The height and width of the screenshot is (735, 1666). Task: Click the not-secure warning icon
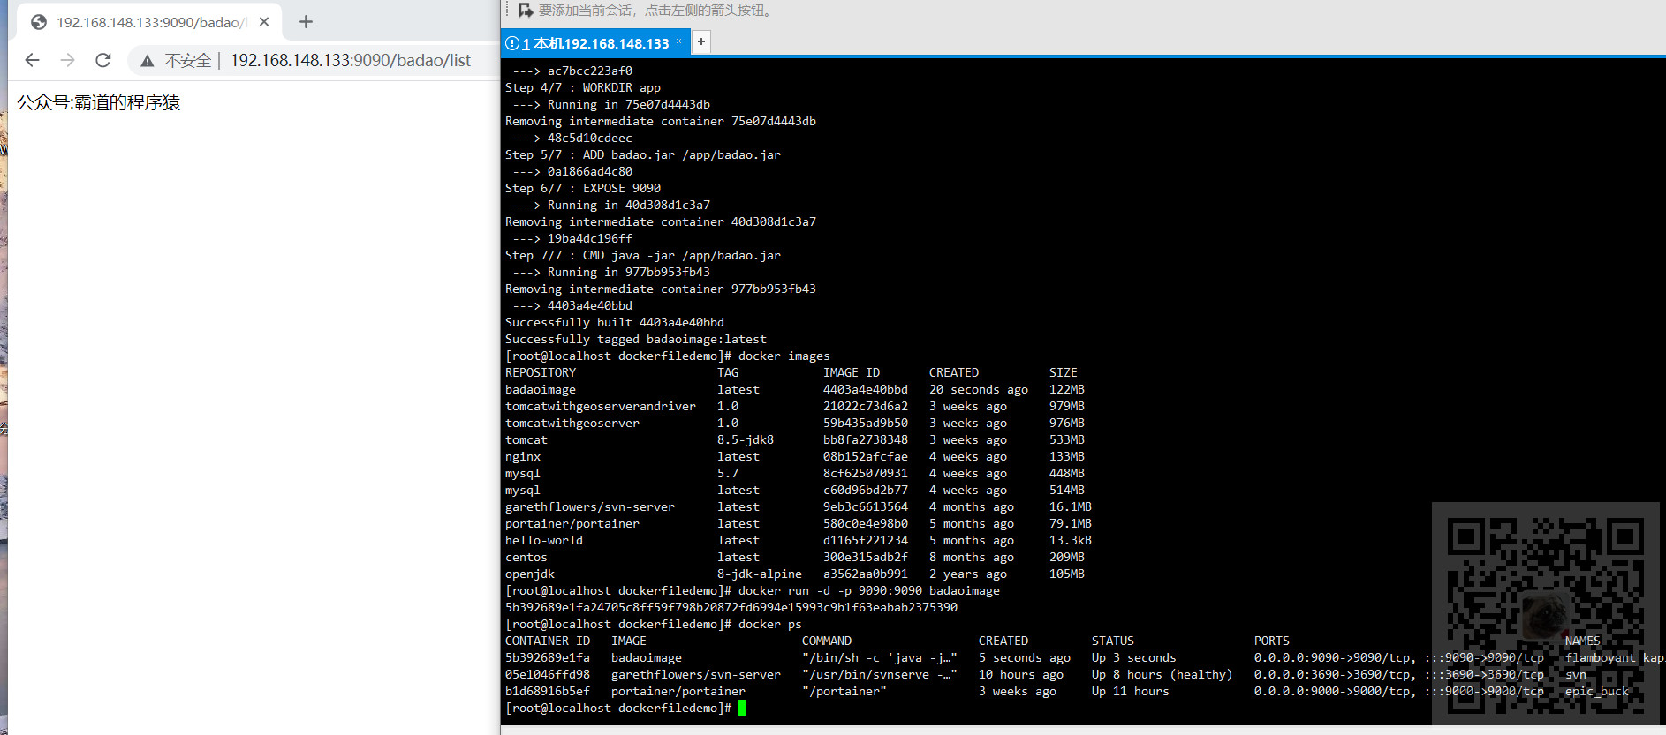[148, 61]
